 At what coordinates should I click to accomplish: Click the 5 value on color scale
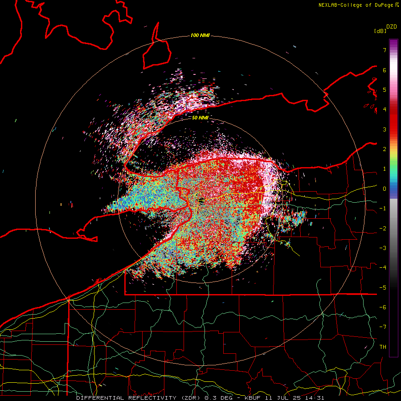(385, 90)
